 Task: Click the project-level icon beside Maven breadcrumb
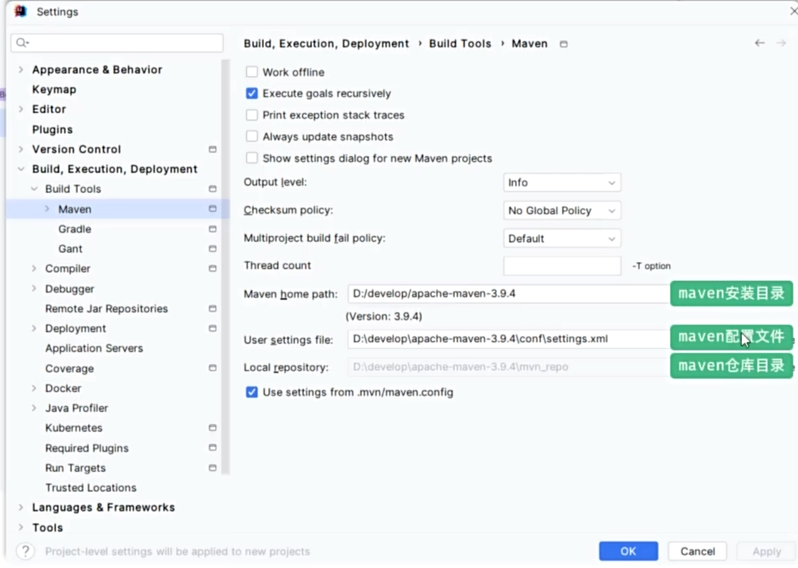click(564, 44)
